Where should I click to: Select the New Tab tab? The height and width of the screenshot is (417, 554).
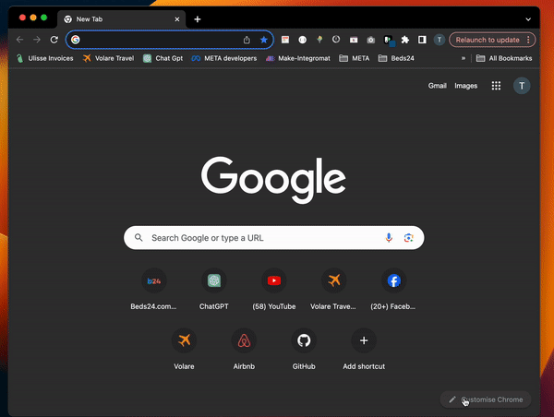click(x=120, y=19)
